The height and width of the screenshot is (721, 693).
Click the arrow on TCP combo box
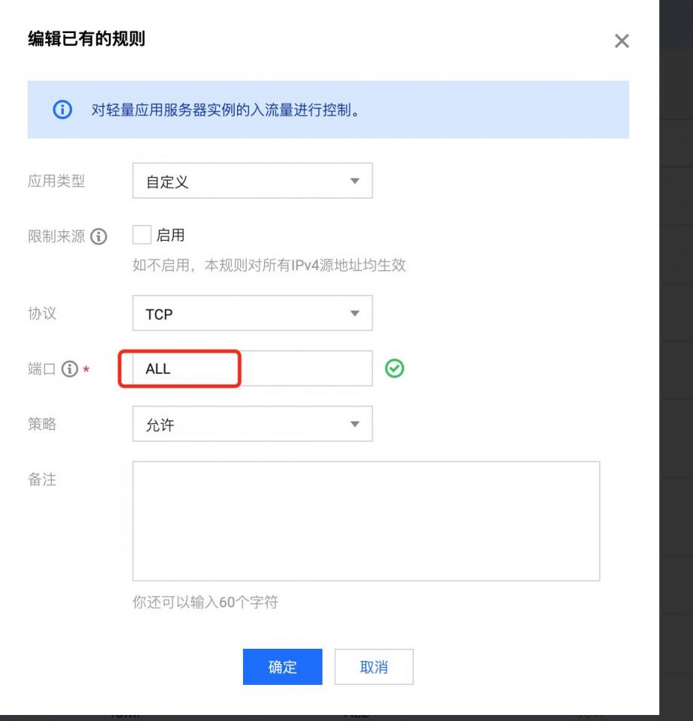[x=355, y=313]
